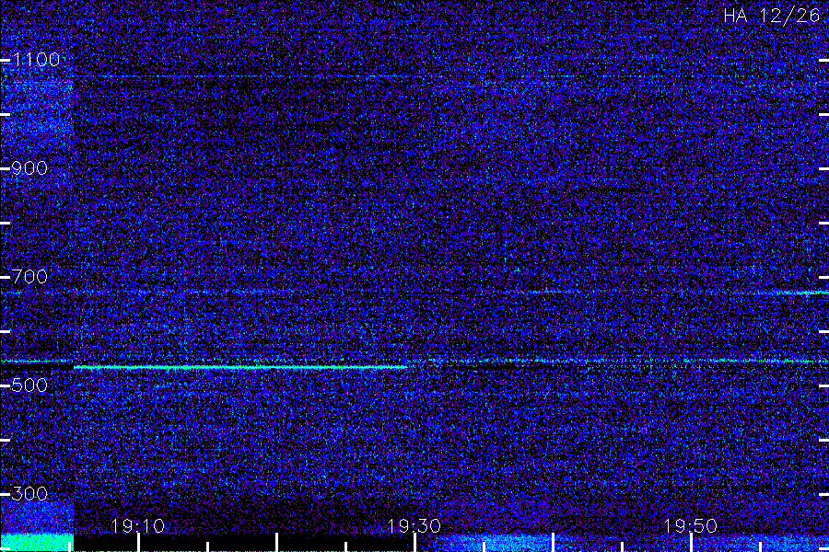This screenshot has width=829, height=552.
Task: Click the white tick mark under 19:10
Action: pyautogui.click(x=138, y=543)
